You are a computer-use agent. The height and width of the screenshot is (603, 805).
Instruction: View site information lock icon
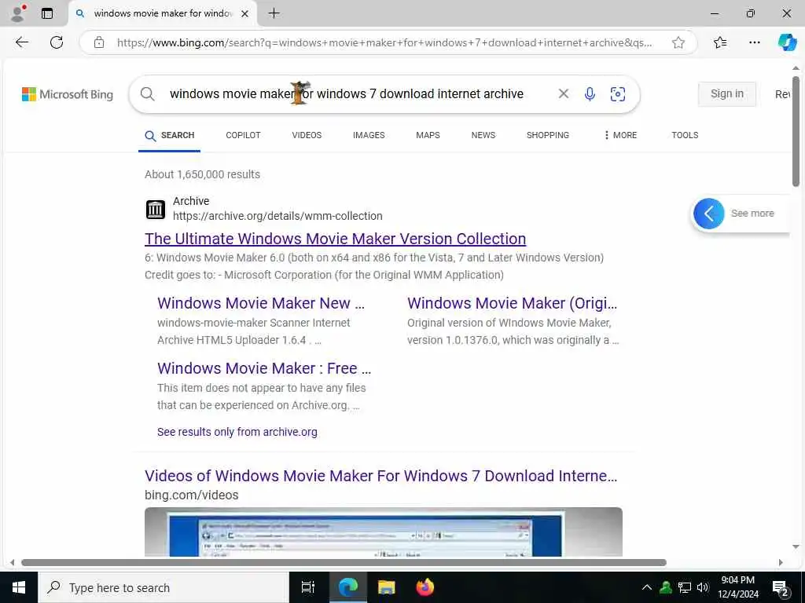[x=99, y=42]
